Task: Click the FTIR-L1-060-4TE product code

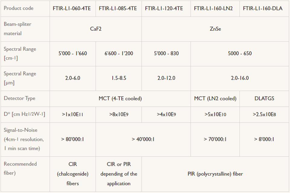Action: [72, 8]
